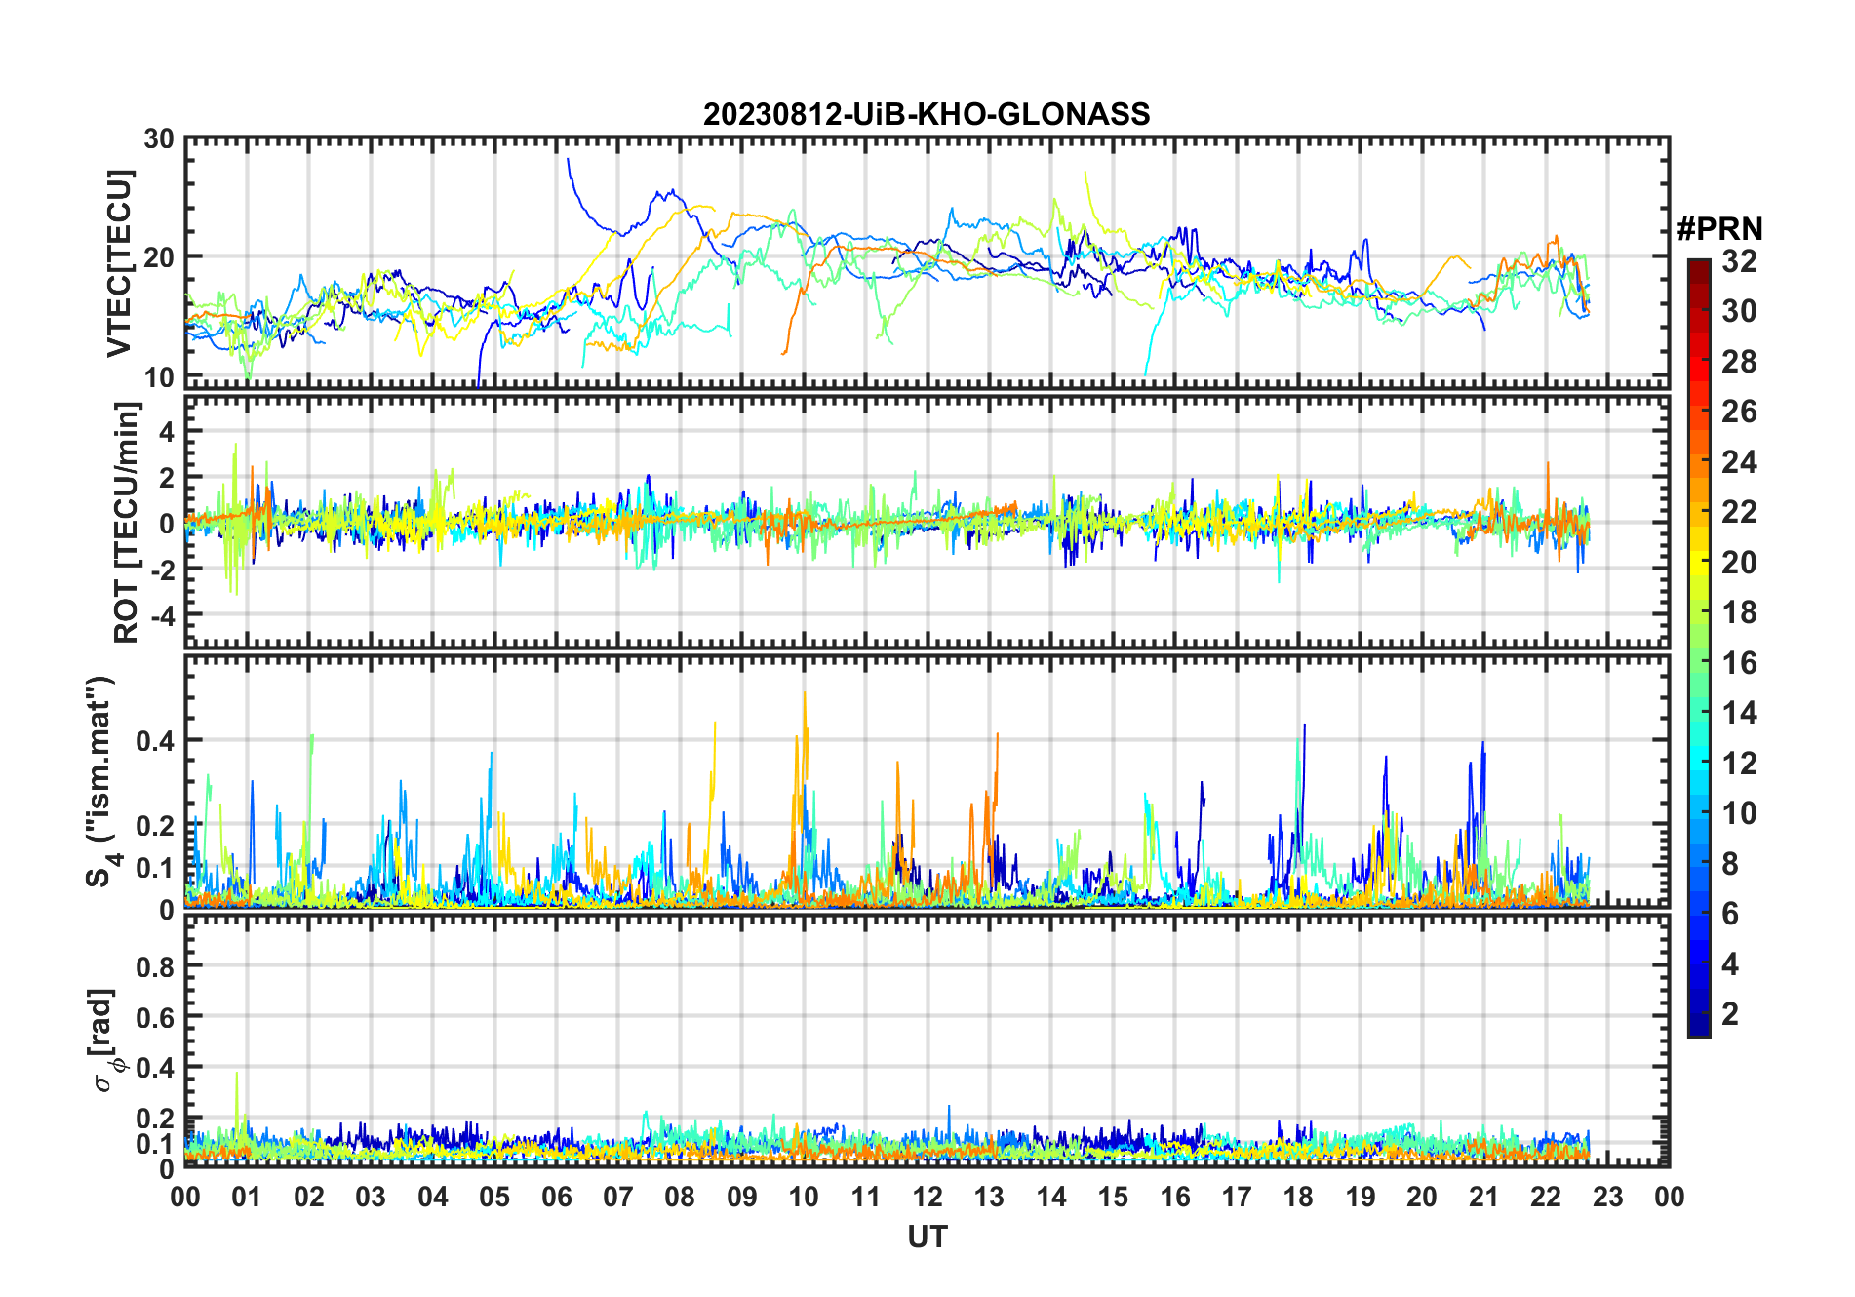The width and height of the screenshot is (1855, 1297).
Task: Pick colorbar tick label 2
Action: click(x=1730, y=1014)
